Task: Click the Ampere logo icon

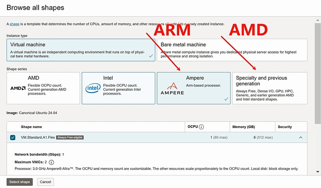Action: 172,89
